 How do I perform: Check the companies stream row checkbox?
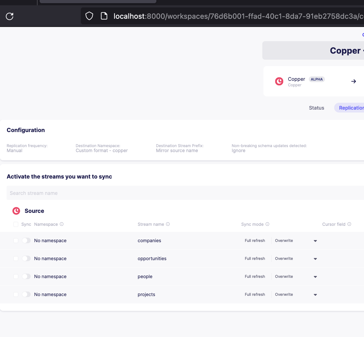coord(16,241)
